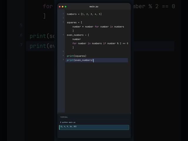
Task: Click the line "print(squares)"
Action: [x=76, y=56]
